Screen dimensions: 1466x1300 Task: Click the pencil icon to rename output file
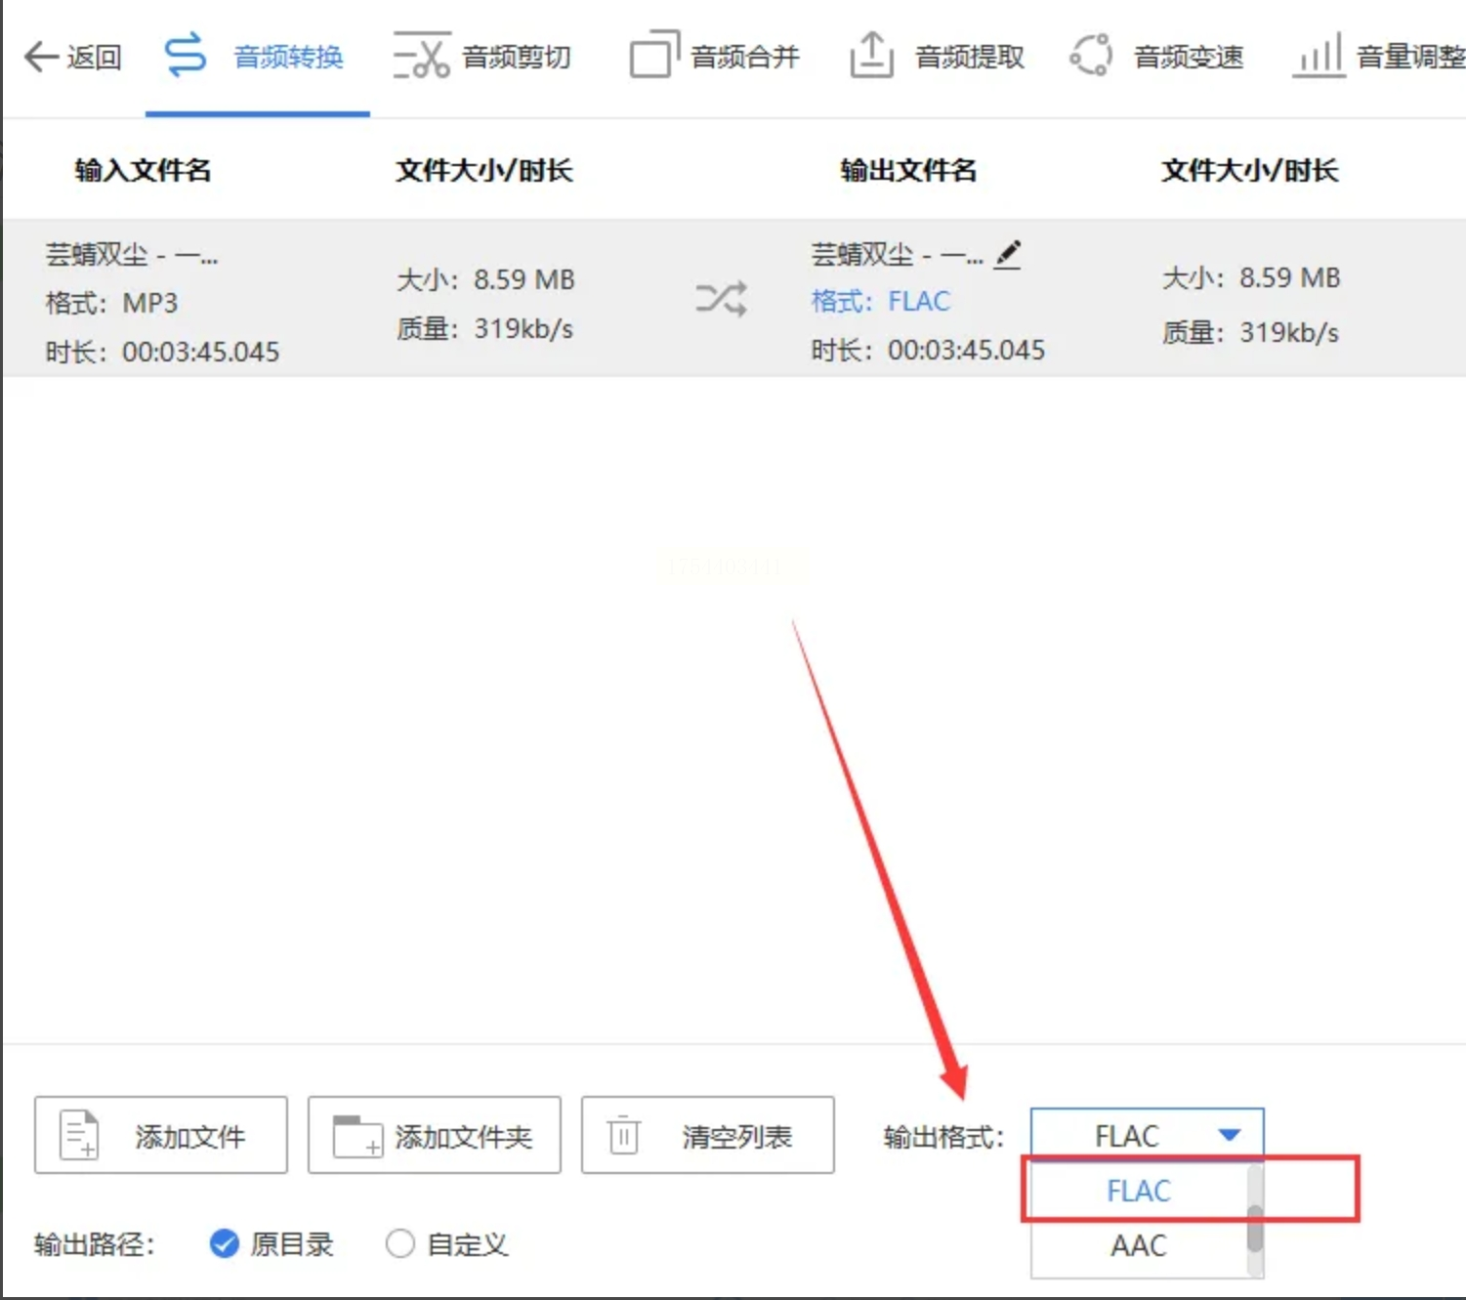coord(1008,255)
